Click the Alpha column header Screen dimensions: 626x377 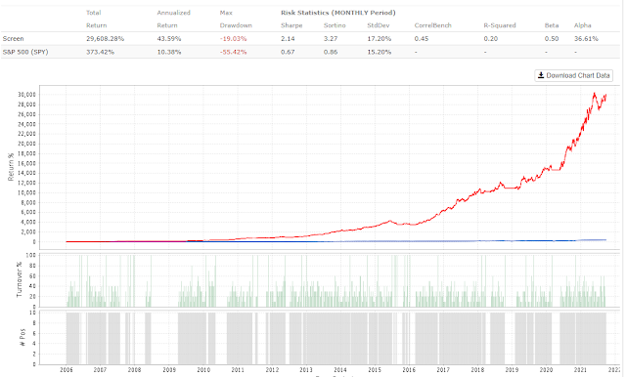[583, 25]
